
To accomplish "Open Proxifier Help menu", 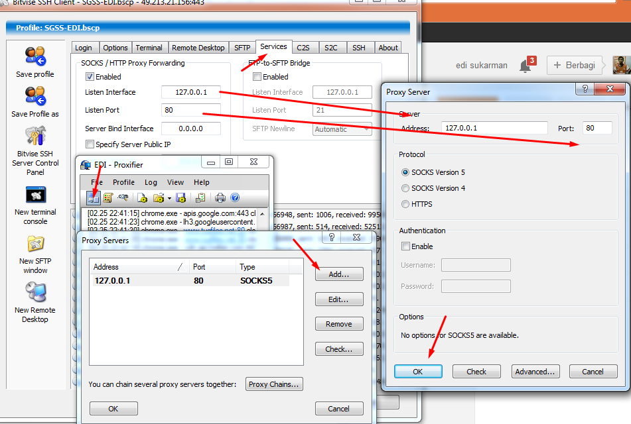I will pos(202,182).
